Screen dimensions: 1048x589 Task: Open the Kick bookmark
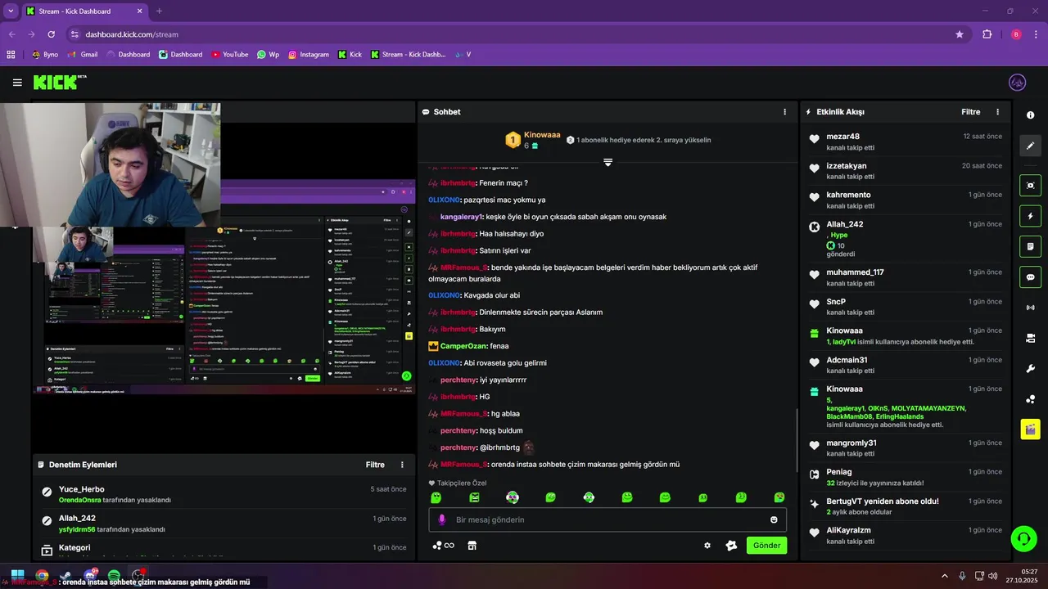click(349, 55)
